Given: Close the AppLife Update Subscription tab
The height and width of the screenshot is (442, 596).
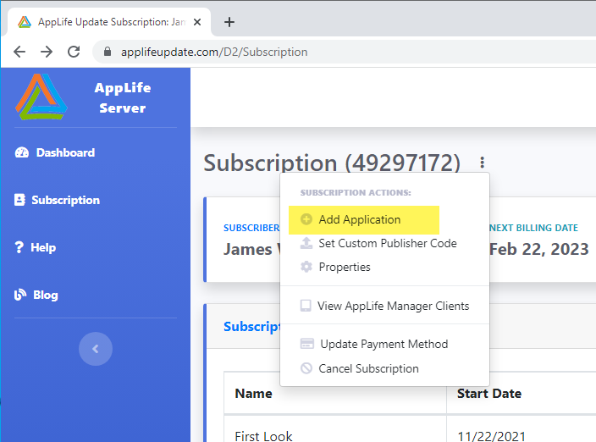Looking at the screenshot, I should coord(197,22).
